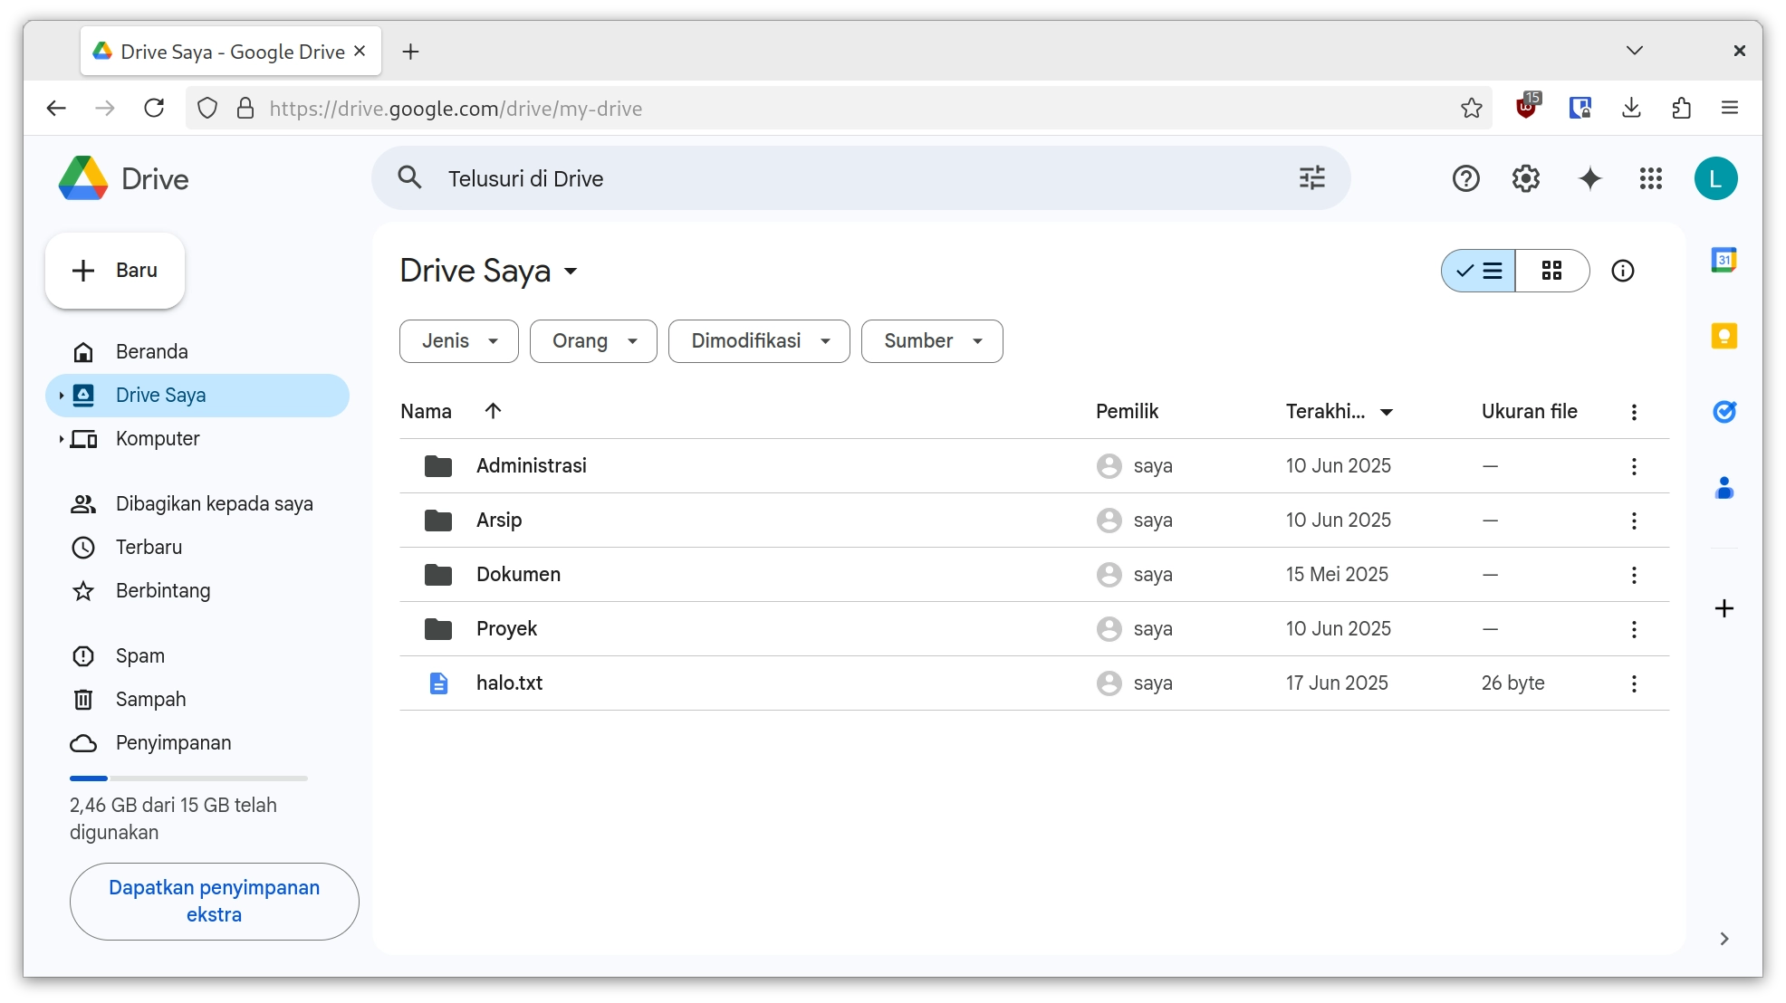This screenshot has height=1003, width=1786.
Task: Expand the Komputer tree arrow
Action: coord(61,439)
